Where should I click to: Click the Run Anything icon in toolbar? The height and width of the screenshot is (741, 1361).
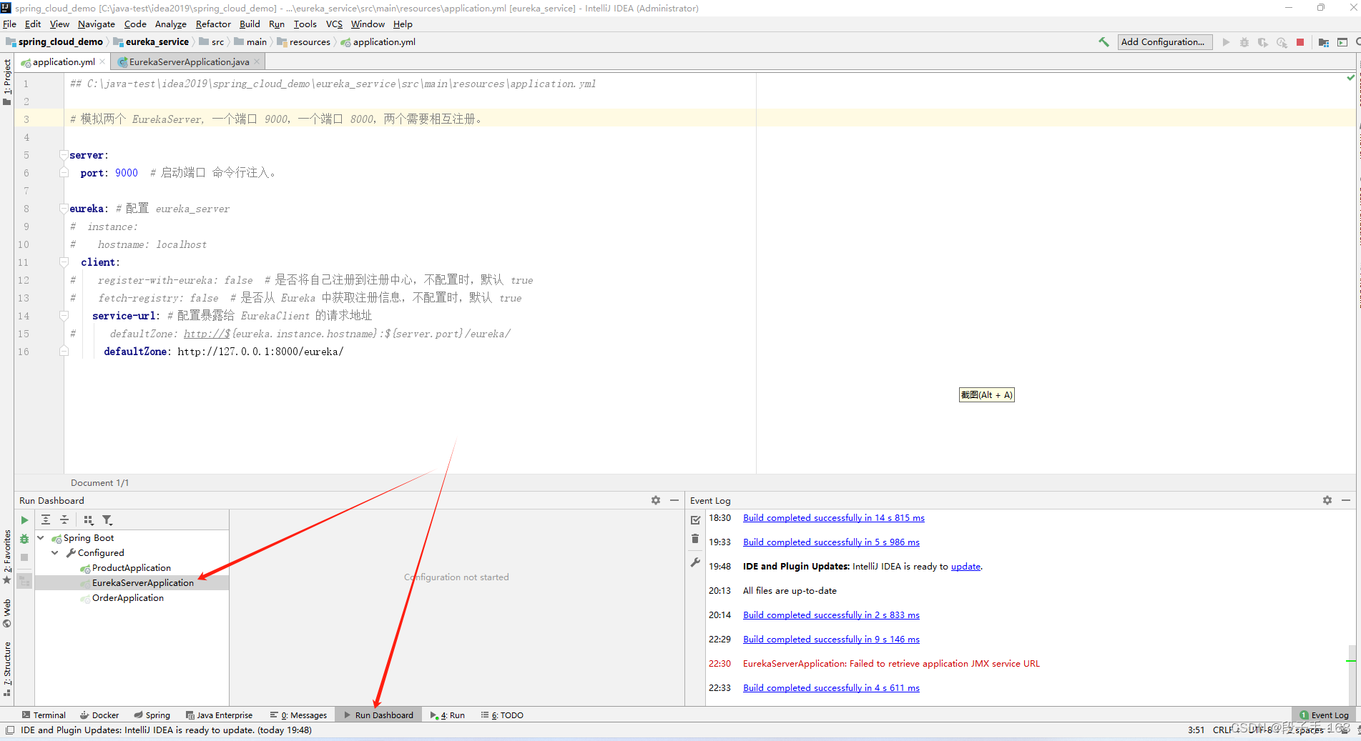point(1342,42)
